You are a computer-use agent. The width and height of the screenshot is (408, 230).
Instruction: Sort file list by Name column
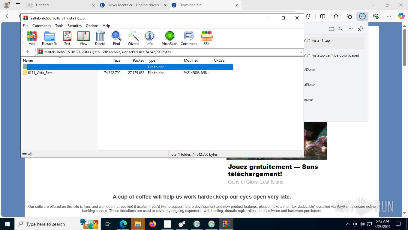(x=59, y=60)
